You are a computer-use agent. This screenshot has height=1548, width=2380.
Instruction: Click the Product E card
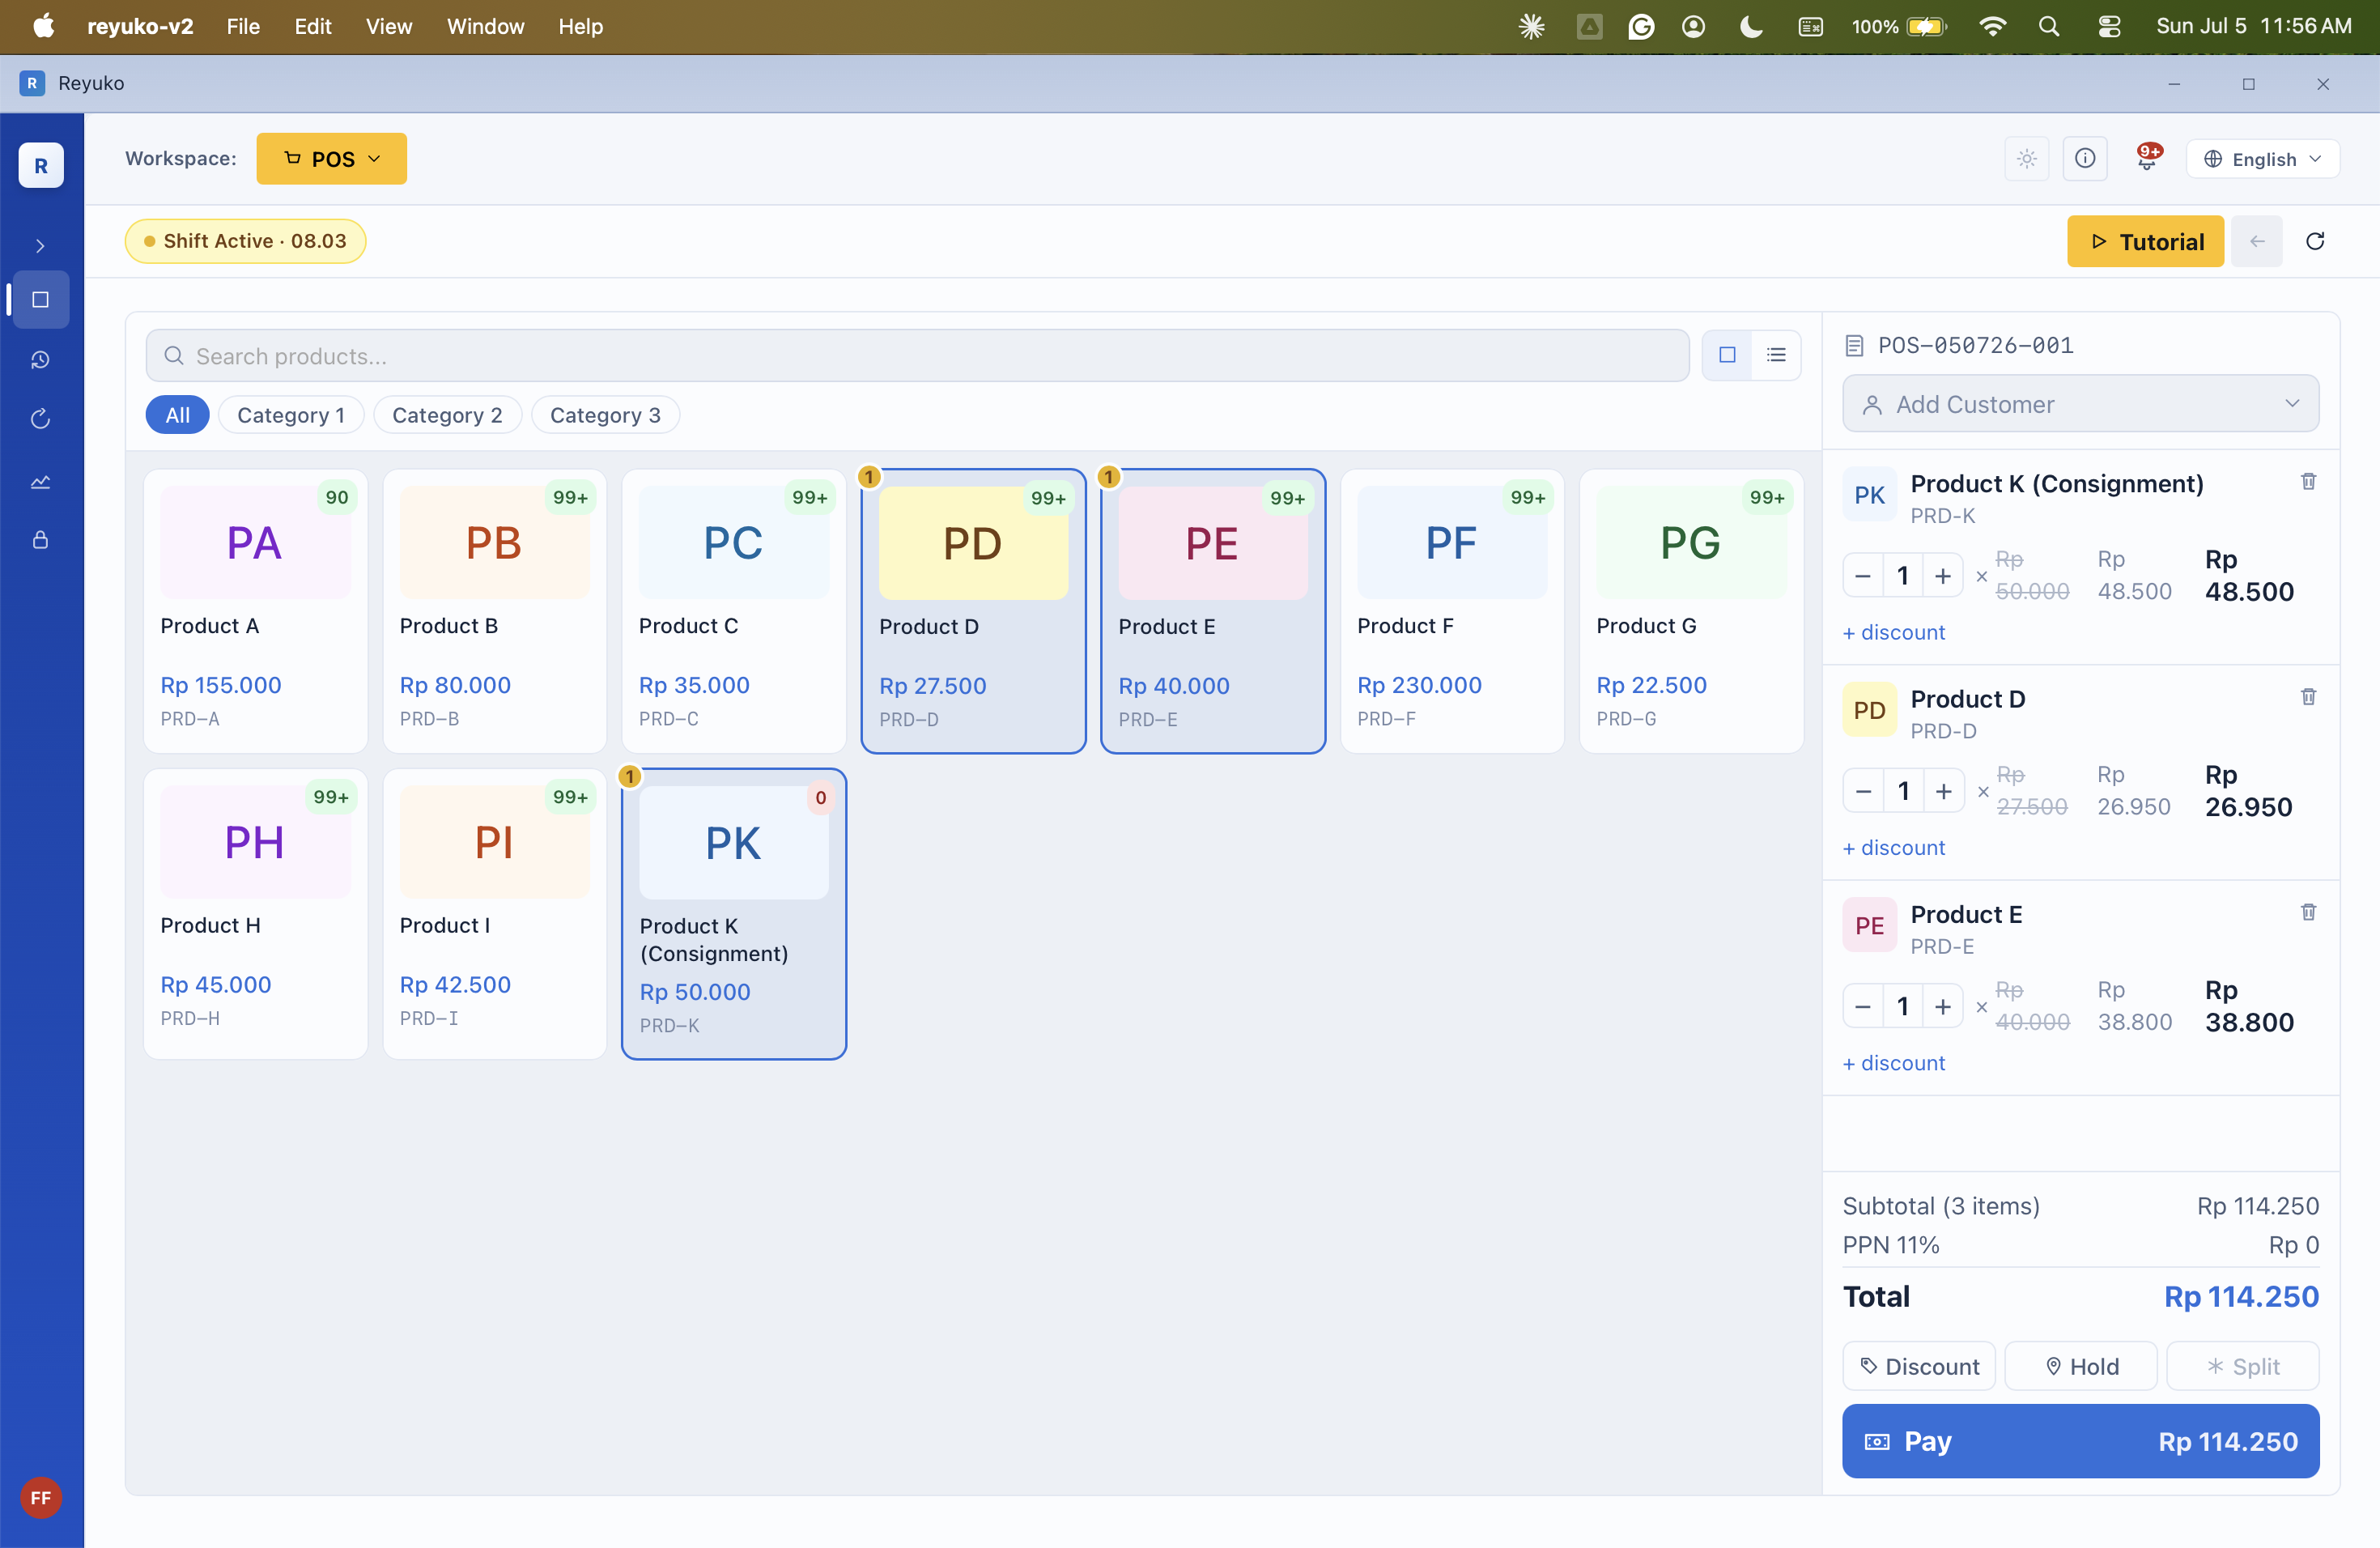pyautogui.click(x=1213, y=611)
